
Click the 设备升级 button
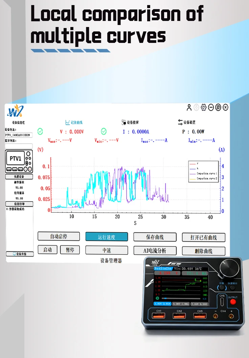click(x=20, y=254)
